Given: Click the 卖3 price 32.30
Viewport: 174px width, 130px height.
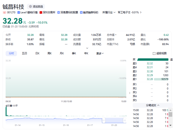Looking at the screenshot, I should click(x=150, y=71).
